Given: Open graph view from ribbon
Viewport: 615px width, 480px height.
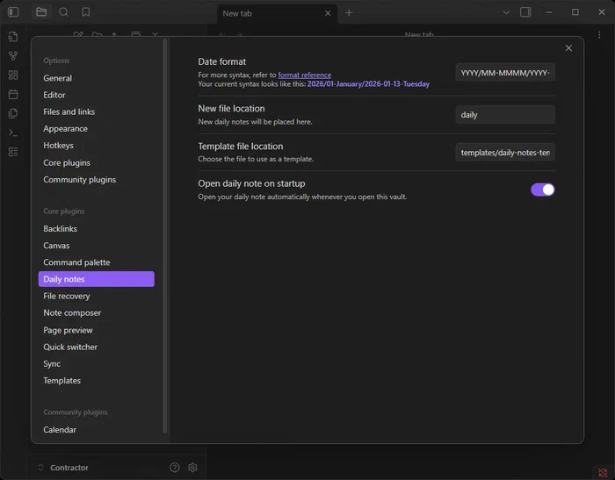Looking at the screenshot, I should coord(13,55).
